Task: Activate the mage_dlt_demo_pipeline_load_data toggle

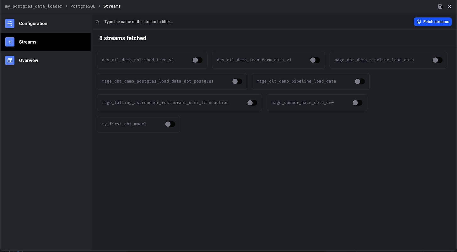Action: [x=360, y=81]
